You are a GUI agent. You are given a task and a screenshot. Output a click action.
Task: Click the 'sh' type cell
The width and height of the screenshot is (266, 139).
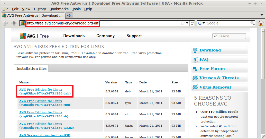coord(127,114)
